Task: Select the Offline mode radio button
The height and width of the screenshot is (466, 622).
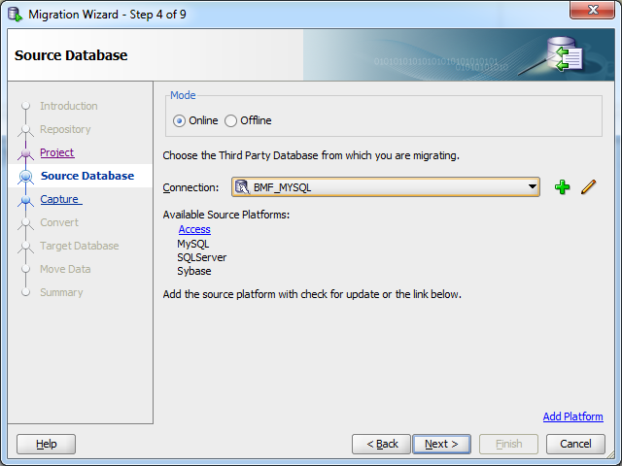Action: (x=231, y=120)
